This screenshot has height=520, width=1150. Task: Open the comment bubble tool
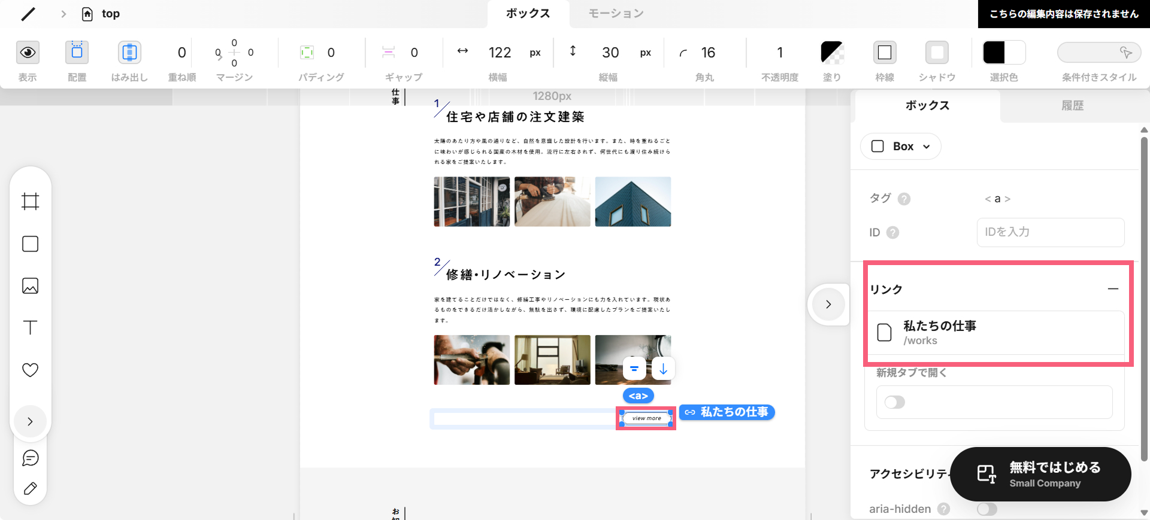point(30,458)
